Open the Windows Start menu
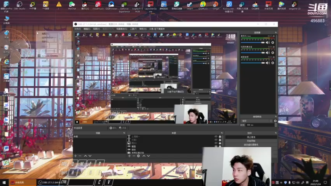331x186 pixels. click(4, 182)
